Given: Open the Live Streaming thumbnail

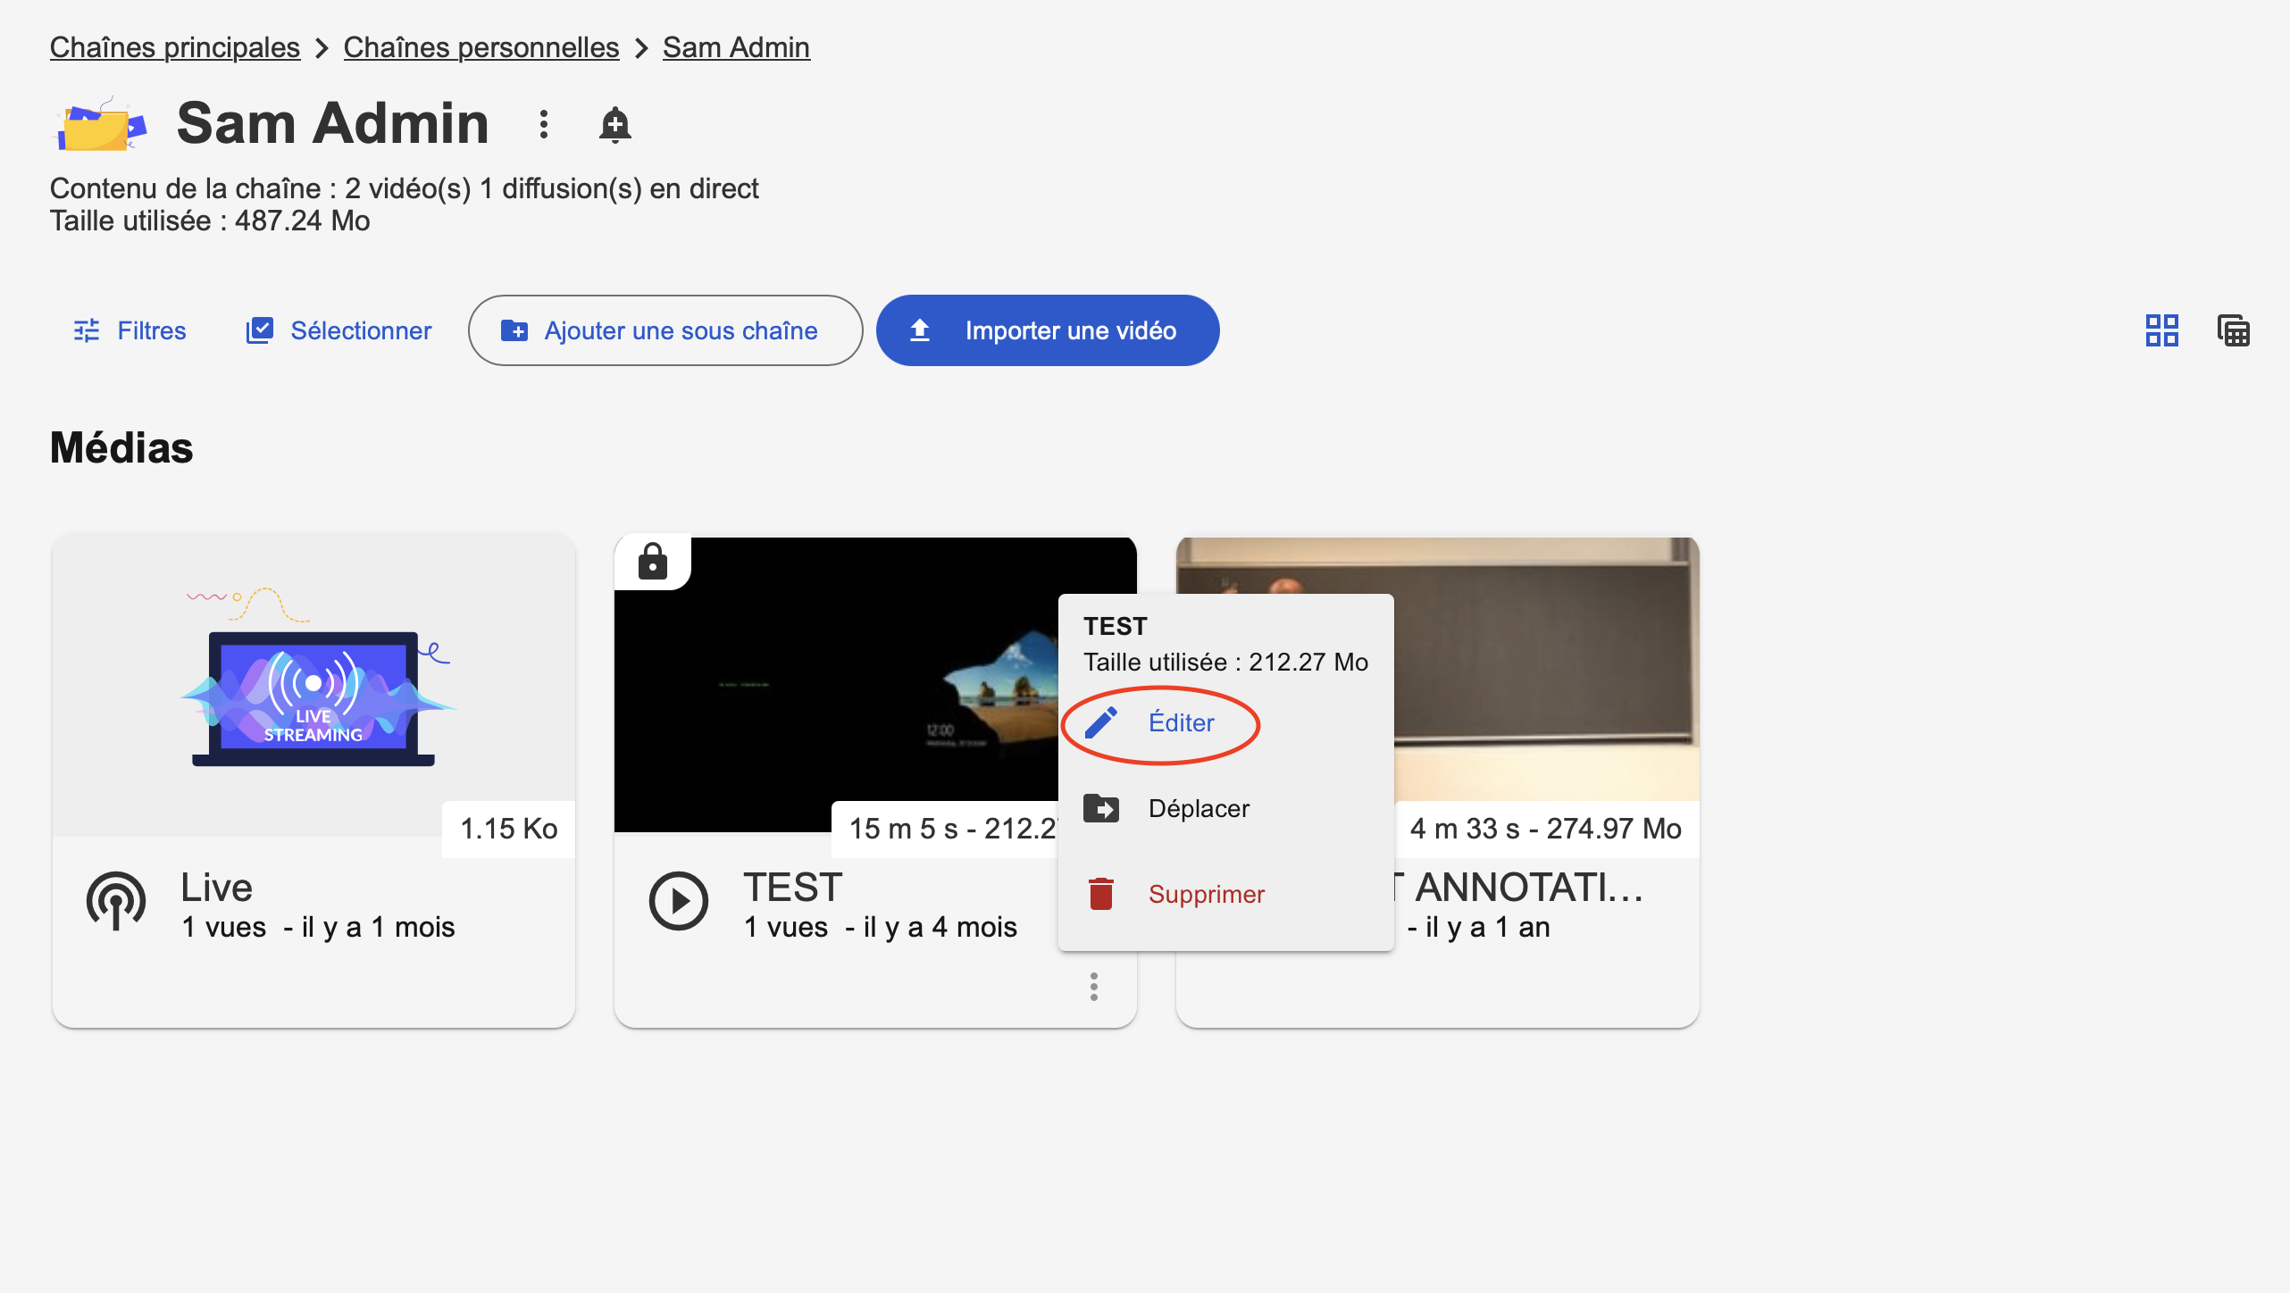Looking at the screenshot, I should (x=313, y=680).
